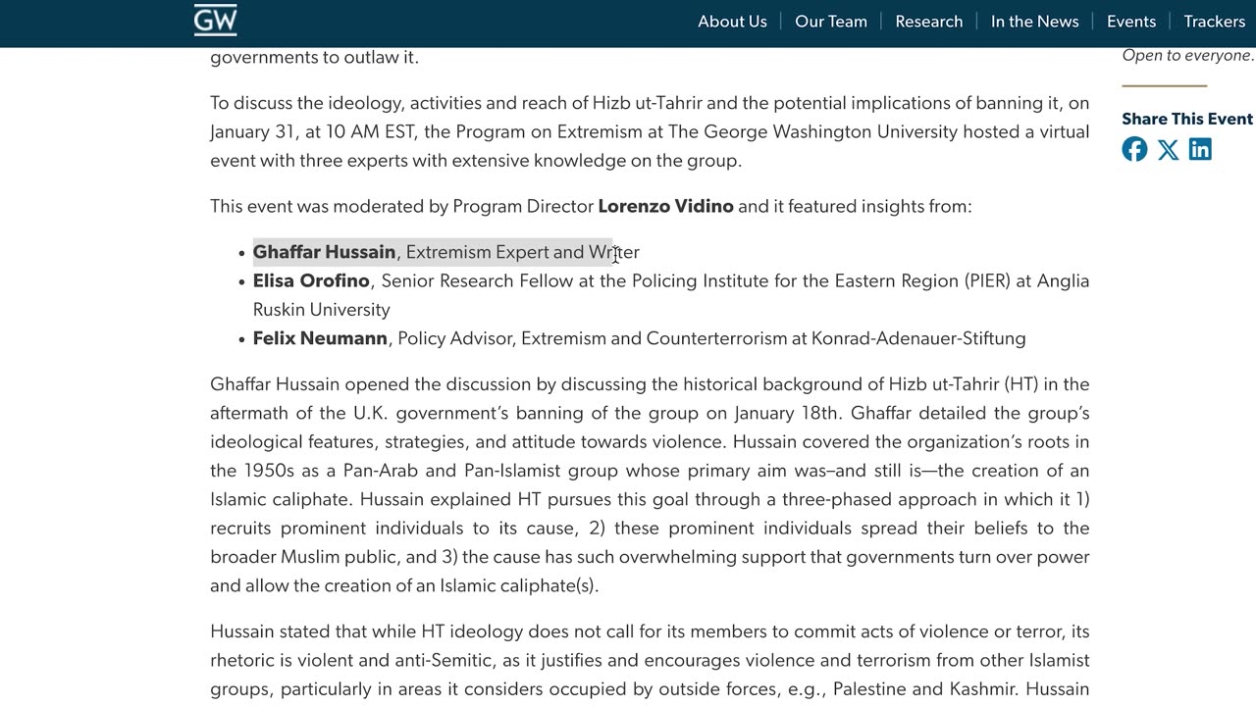Viewport: 1256px width, 706px height.
Task: Open the Research navigation item
Action: coord(928,22)
